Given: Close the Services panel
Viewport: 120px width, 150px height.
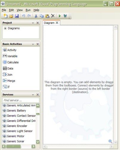Looking at the screenshot, I should coord(38,94).
